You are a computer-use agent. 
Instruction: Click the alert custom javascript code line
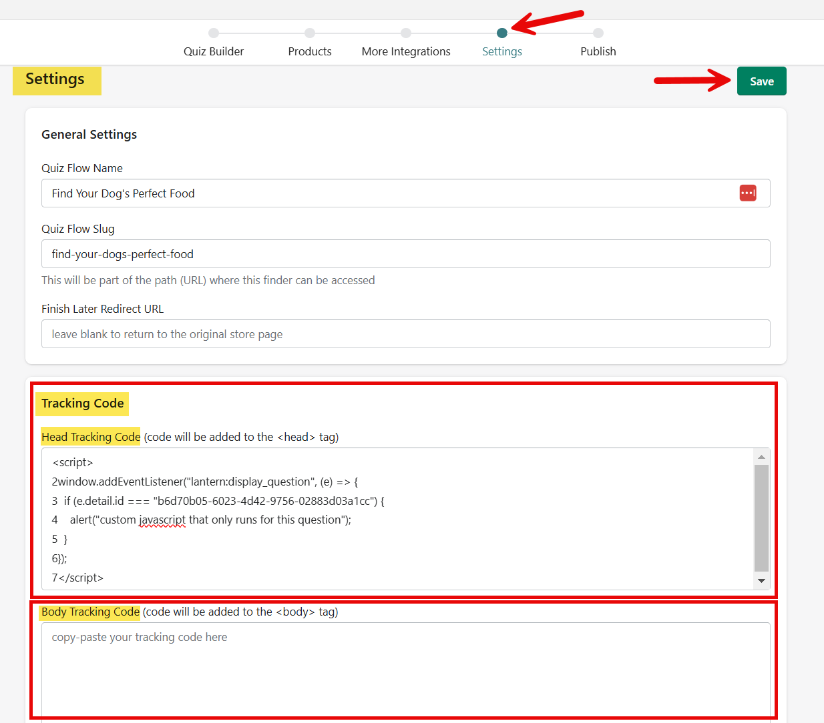[202, 520]
